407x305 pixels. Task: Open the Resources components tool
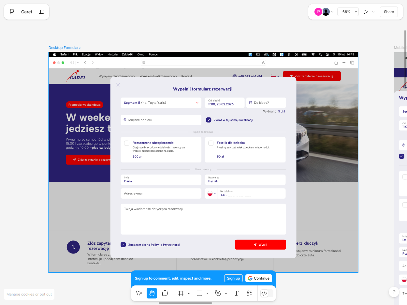(x=250, y=293)
